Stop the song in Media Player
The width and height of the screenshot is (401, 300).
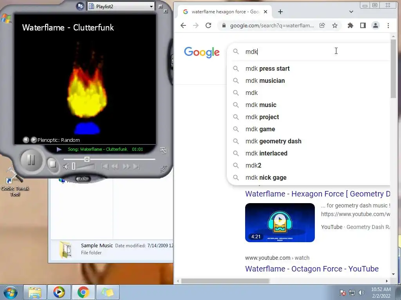pyautogui.click(x=53, y=164)
